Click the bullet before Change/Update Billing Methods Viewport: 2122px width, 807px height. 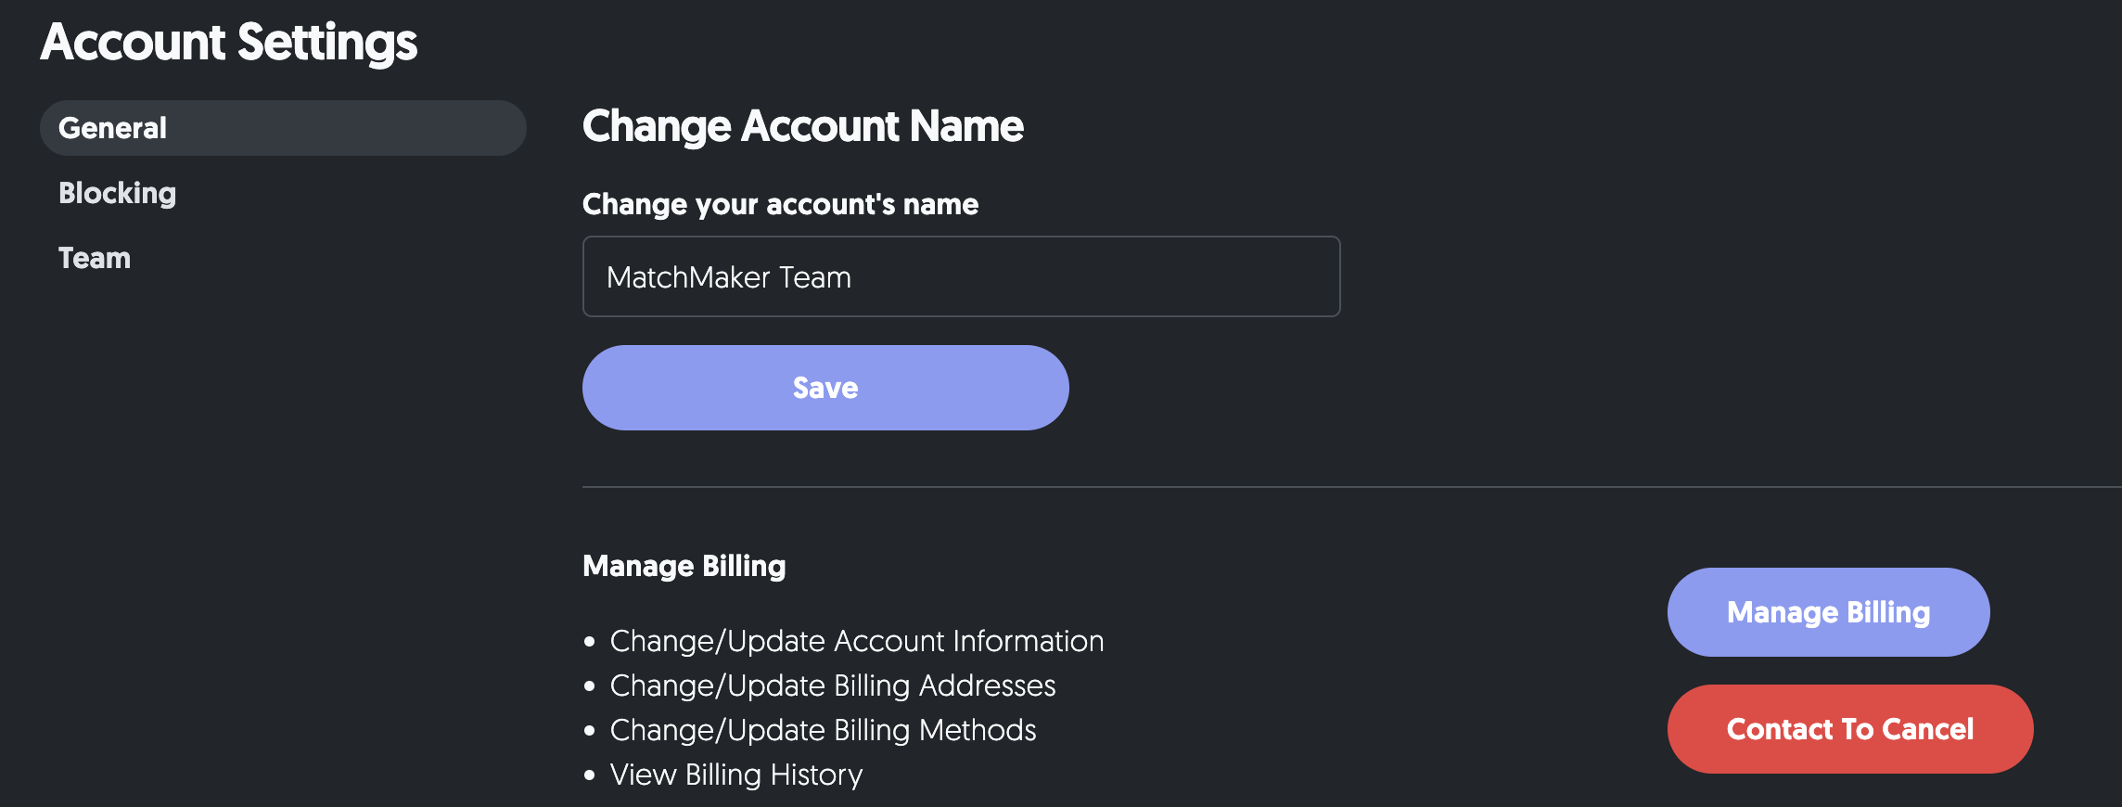pyautogui.click(x=590, y=730)
